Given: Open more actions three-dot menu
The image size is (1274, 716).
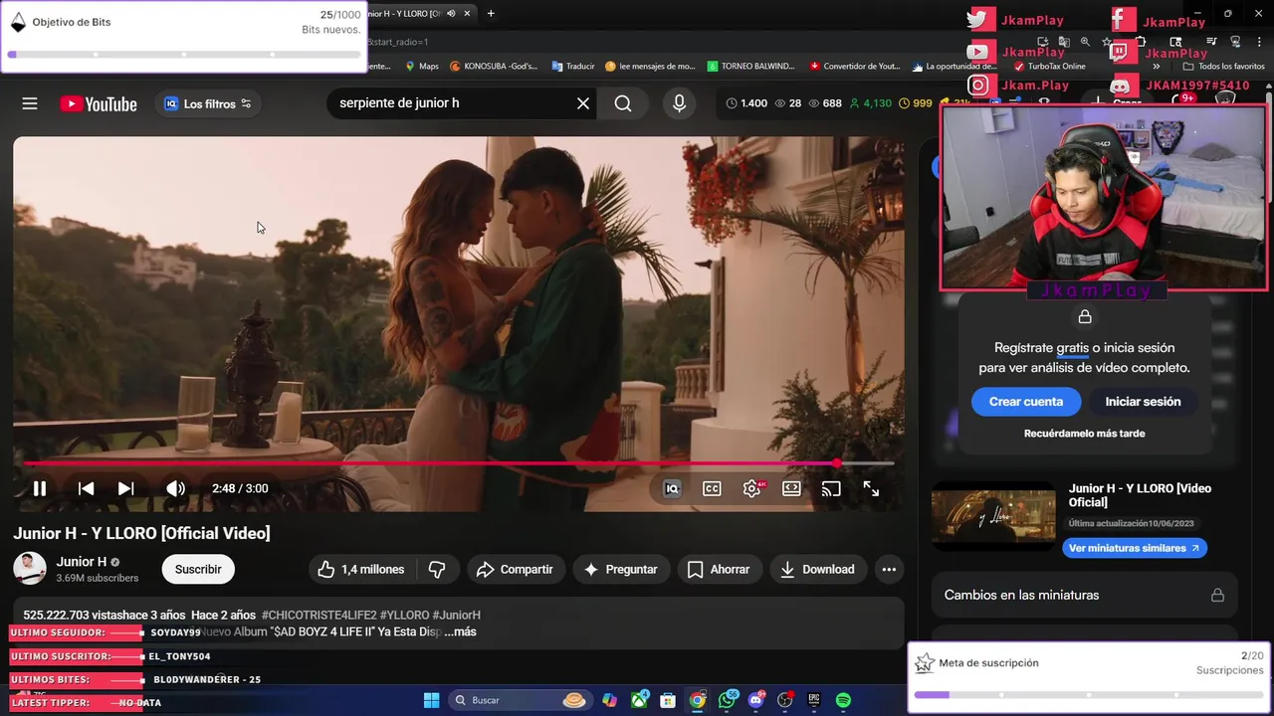Looking at the screenshot, I should (x=889, y=569).
